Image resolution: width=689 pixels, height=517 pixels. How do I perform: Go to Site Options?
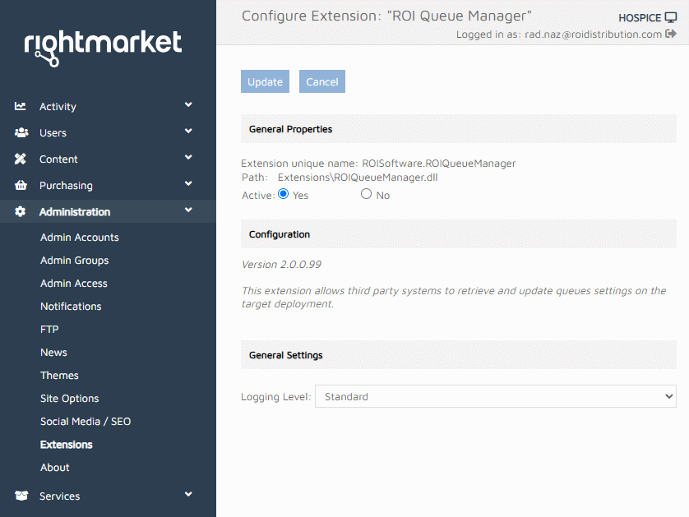tap(69, 399)
